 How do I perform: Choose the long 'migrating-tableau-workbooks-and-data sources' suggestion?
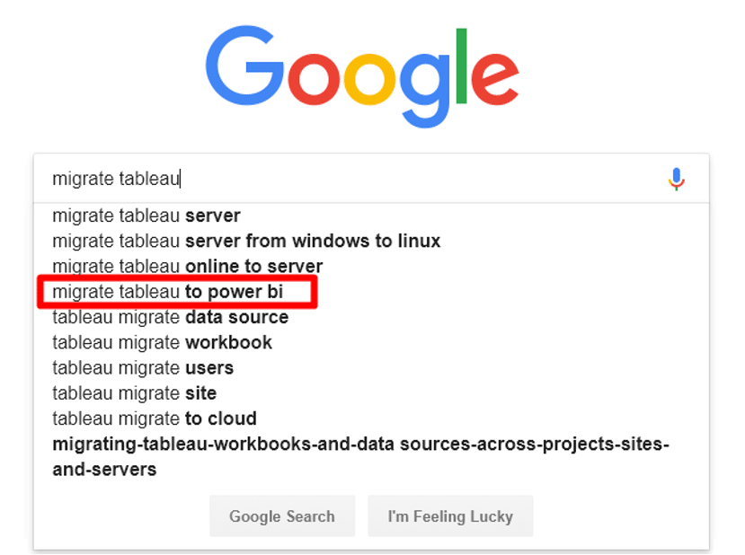pyautogui.click(x=360, y=456)
